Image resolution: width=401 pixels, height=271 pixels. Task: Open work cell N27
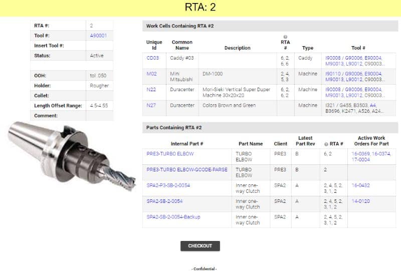pos(151,105)
